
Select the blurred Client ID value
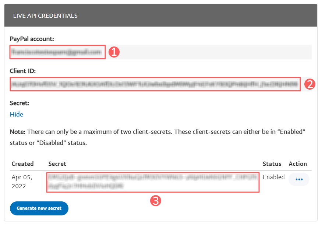155,84
